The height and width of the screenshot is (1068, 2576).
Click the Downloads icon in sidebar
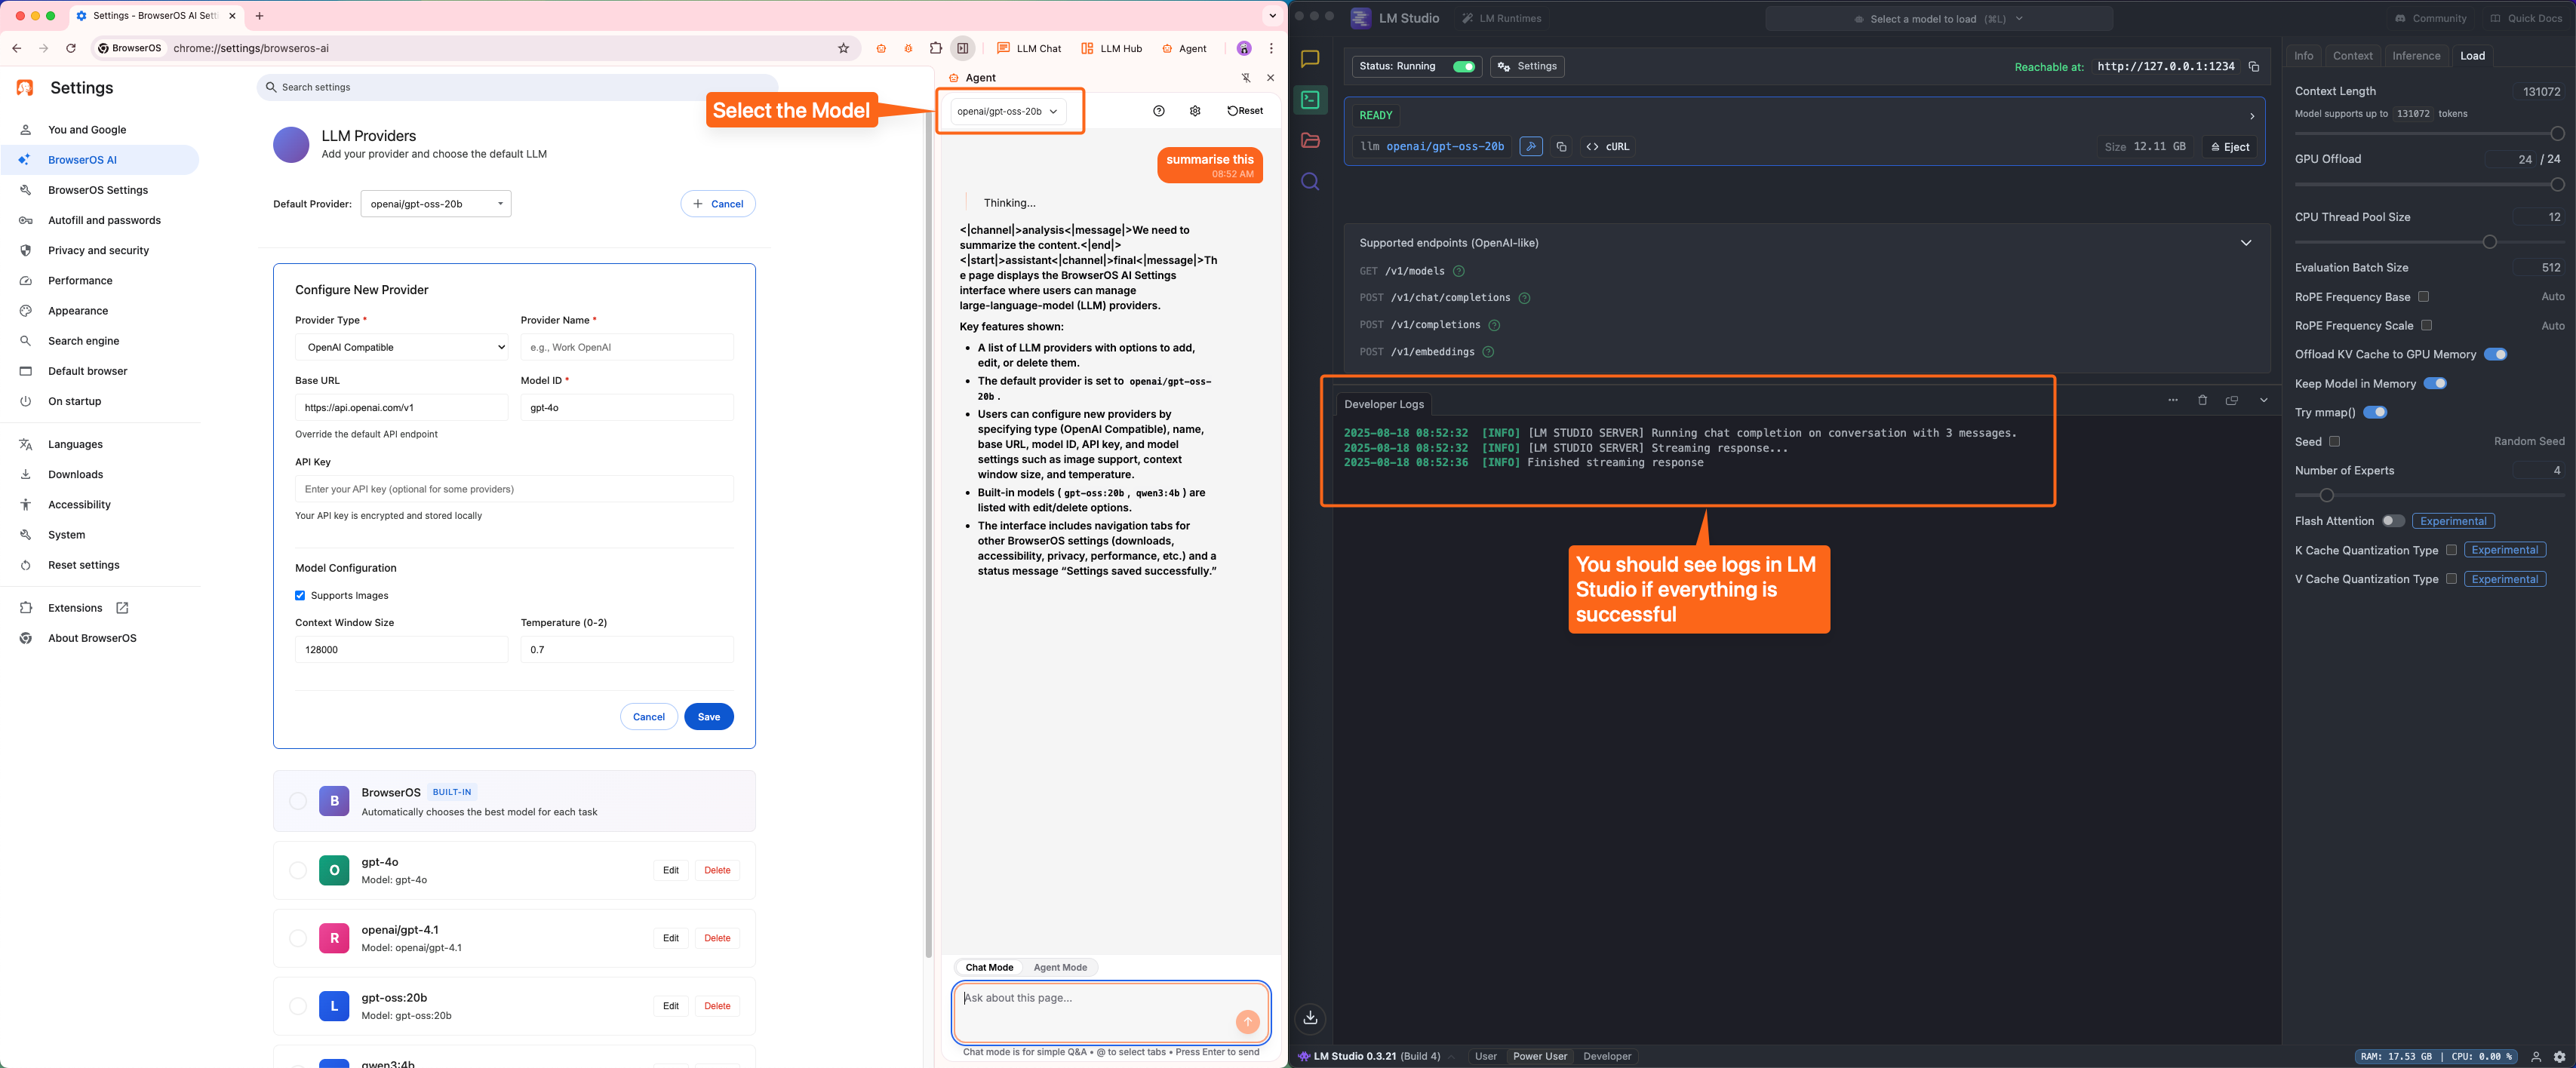(x=1310, y=1018)
